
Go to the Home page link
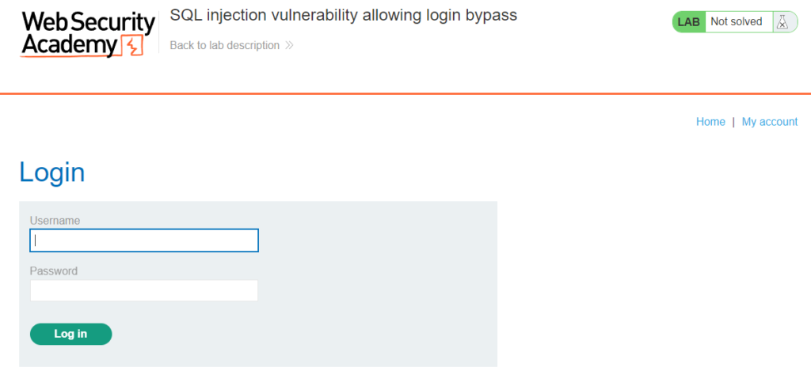tap(710, 122)
